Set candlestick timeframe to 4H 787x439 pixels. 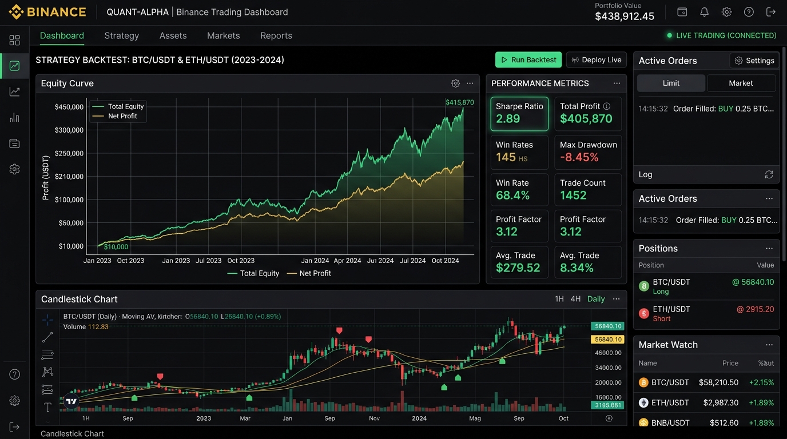[x=575, y=299]
